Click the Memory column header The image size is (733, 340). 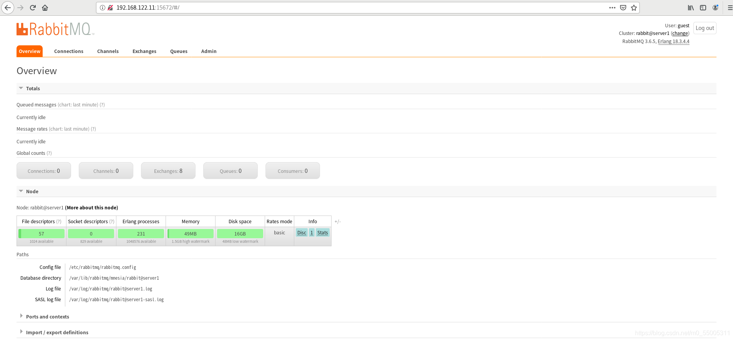tap(191, 221)
